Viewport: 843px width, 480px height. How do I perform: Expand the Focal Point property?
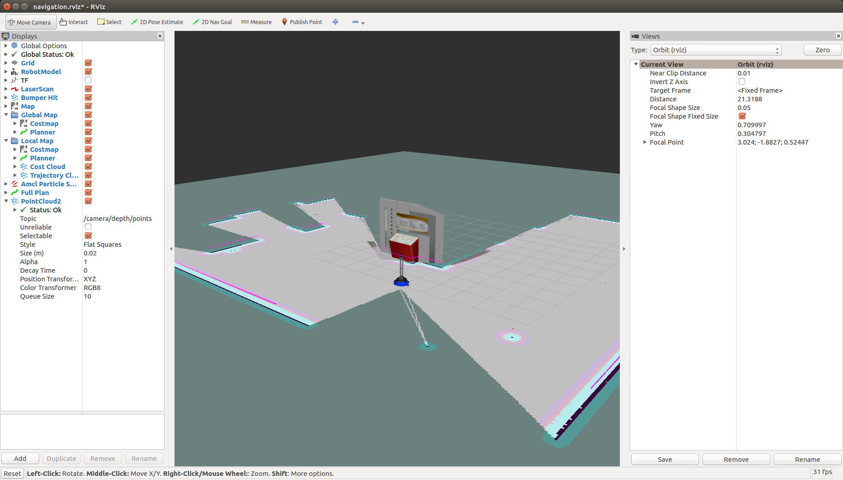(645, 142)
